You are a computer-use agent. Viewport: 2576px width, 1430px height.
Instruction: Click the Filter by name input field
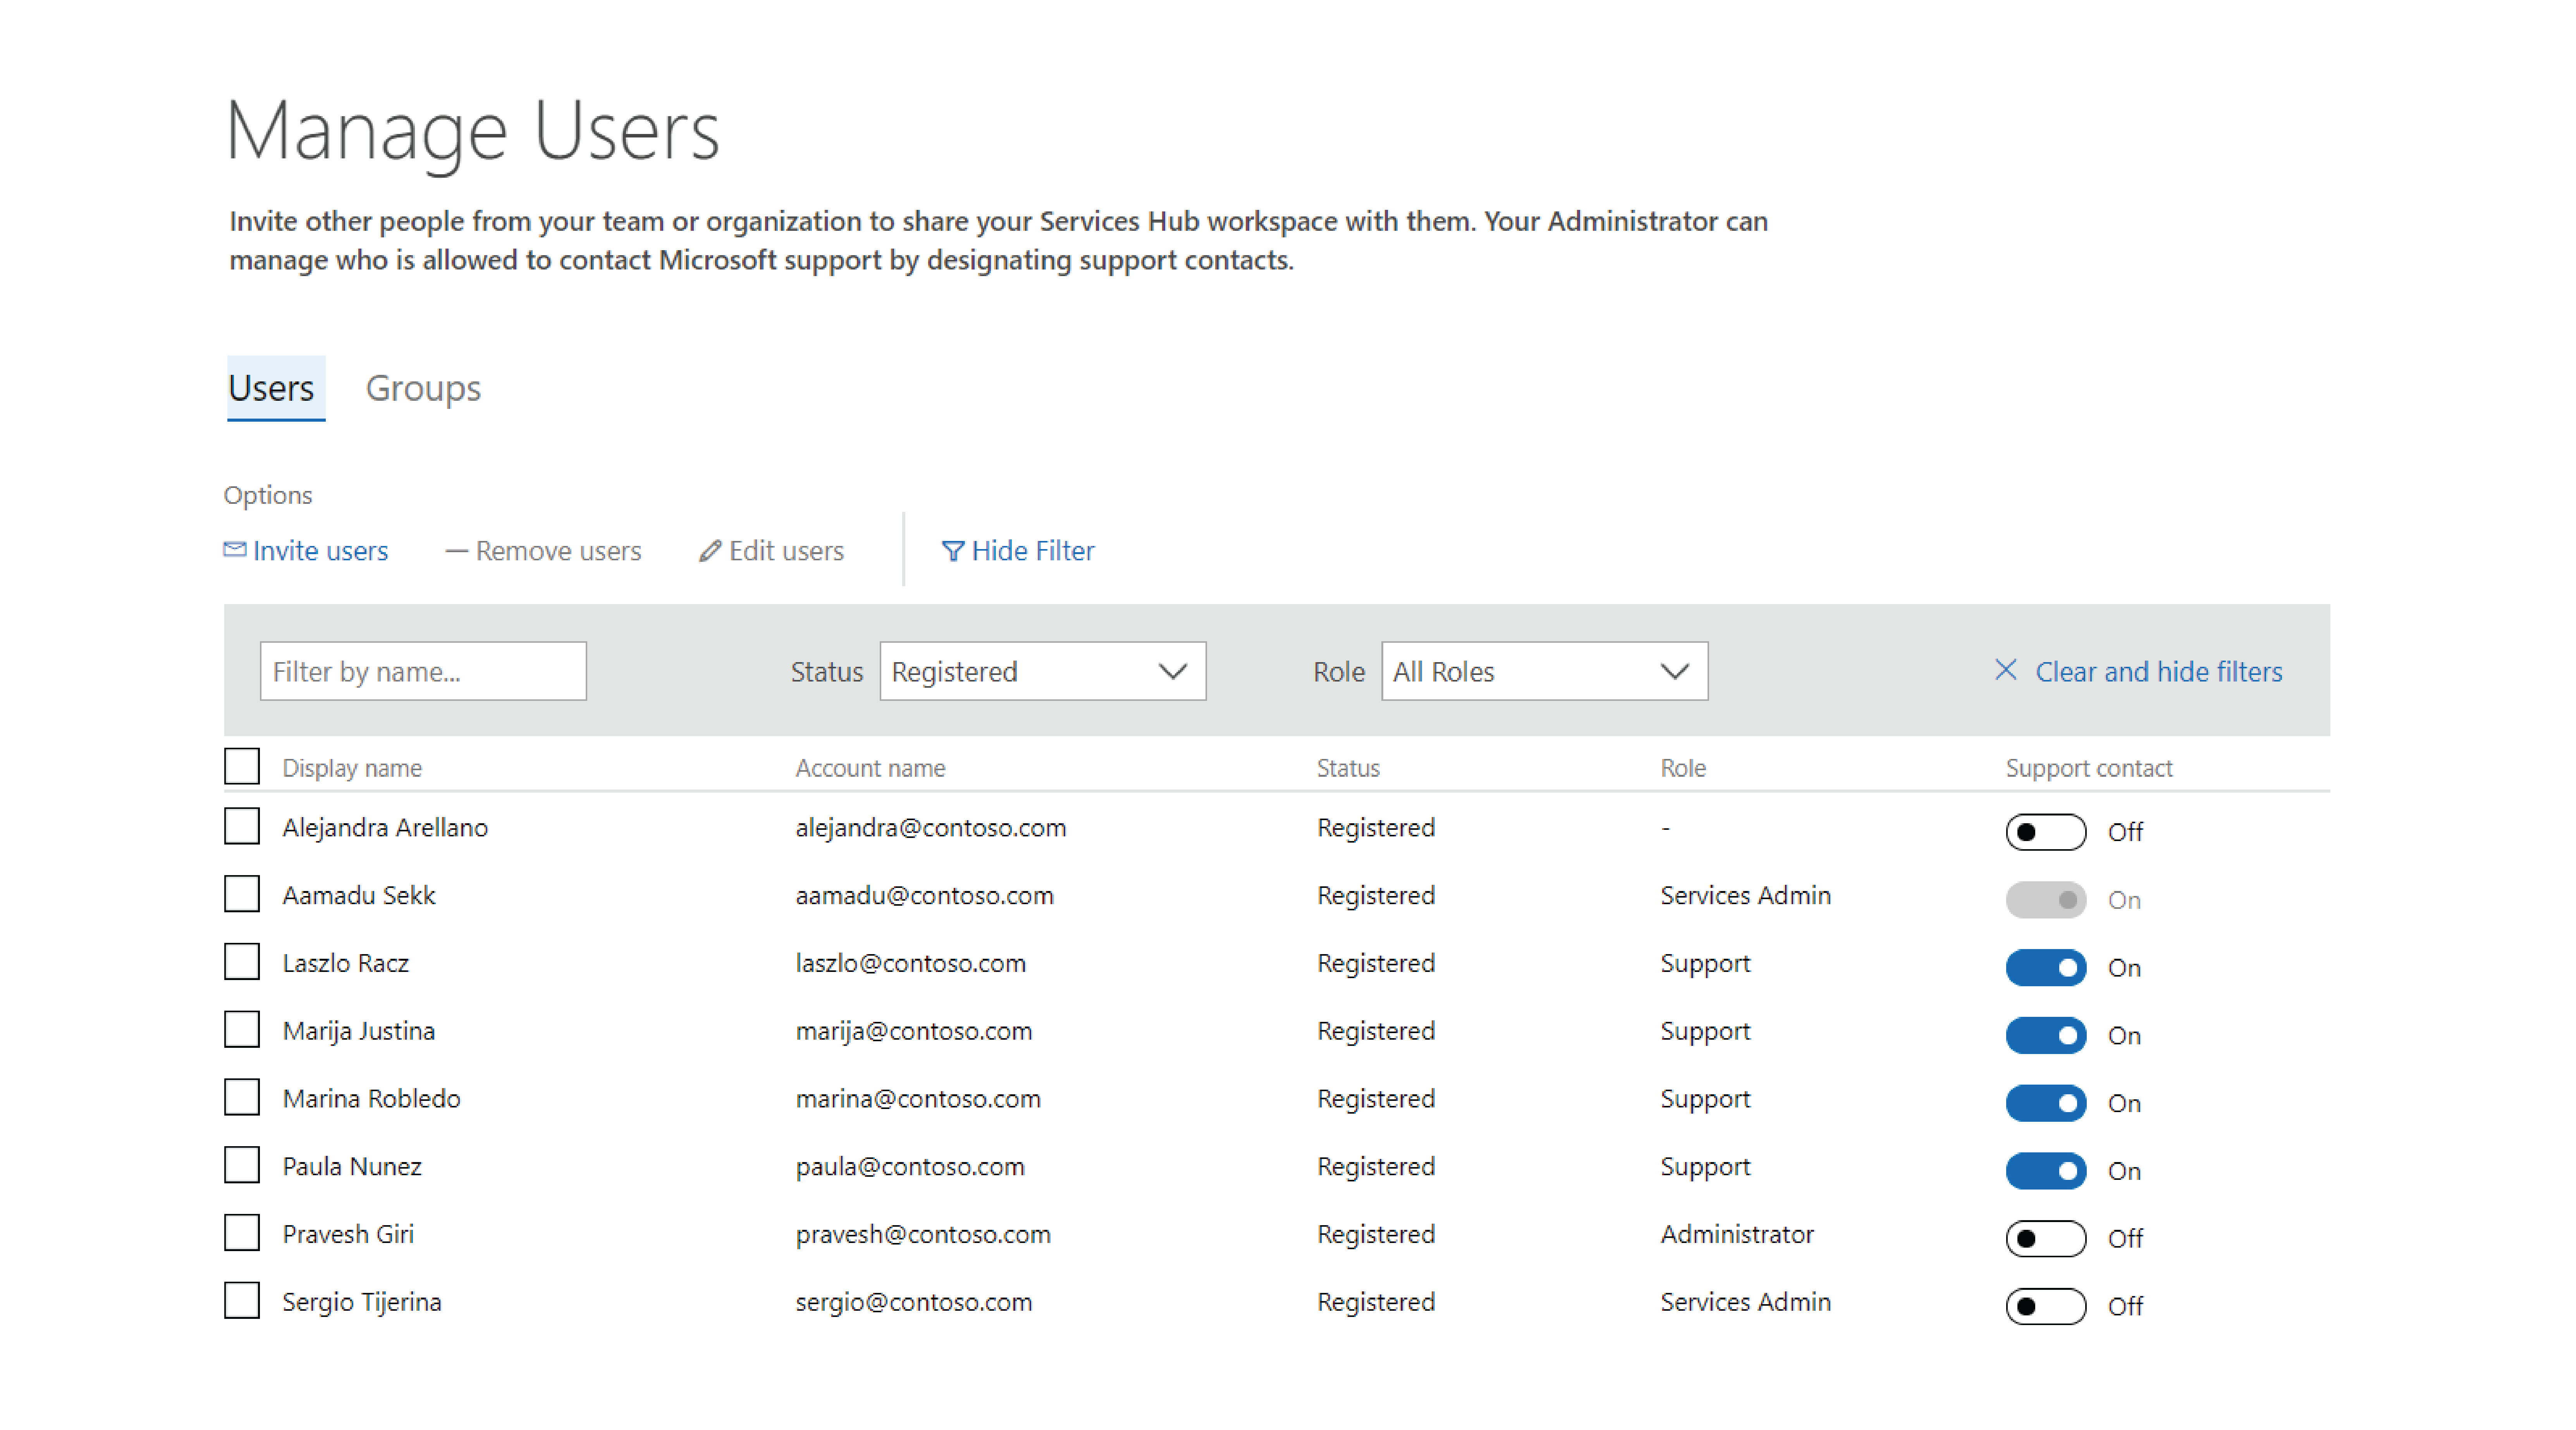point(423,671)
